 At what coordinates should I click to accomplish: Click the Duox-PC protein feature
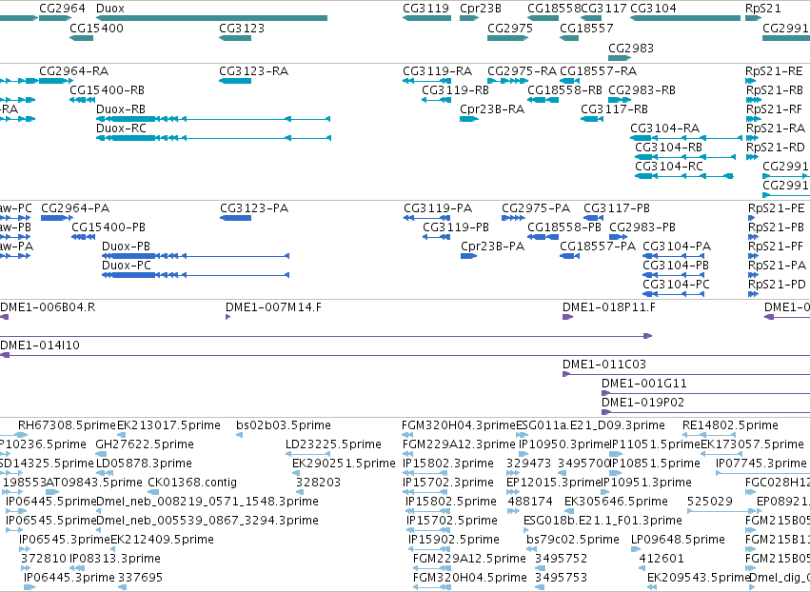coord(196,275)
